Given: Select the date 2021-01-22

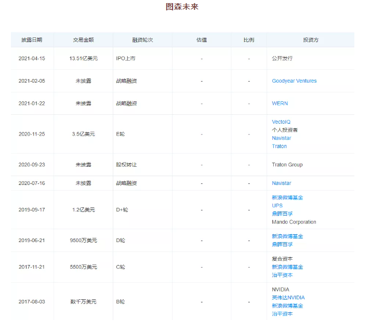Looking at the screenshot, I should [x=32, y=103].
